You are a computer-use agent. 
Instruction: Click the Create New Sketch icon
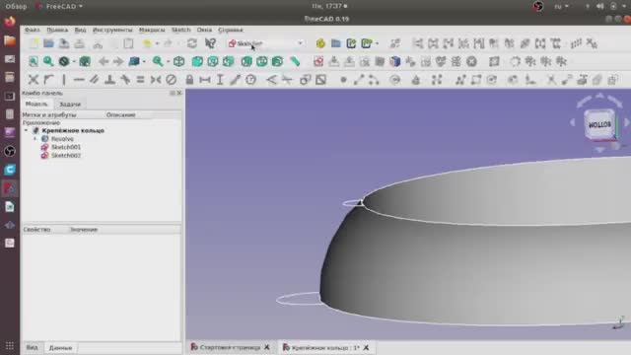click(318, 61)
